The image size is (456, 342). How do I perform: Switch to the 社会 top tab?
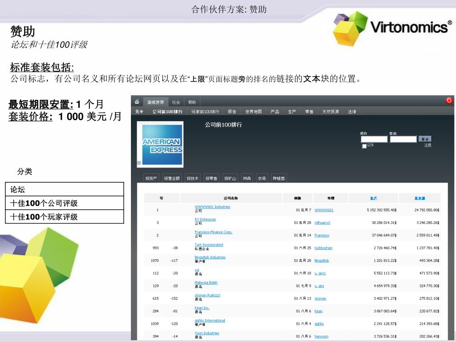point(176,102)
